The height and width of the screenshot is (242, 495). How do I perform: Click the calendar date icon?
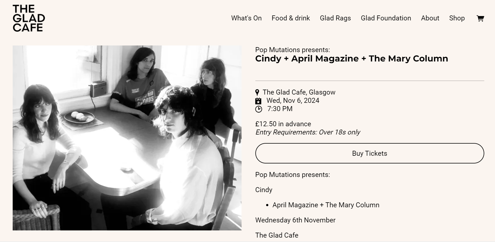[258, 101]
